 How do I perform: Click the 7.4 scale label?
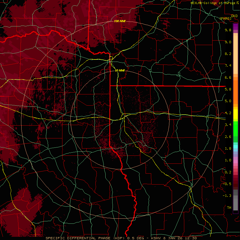228,66
